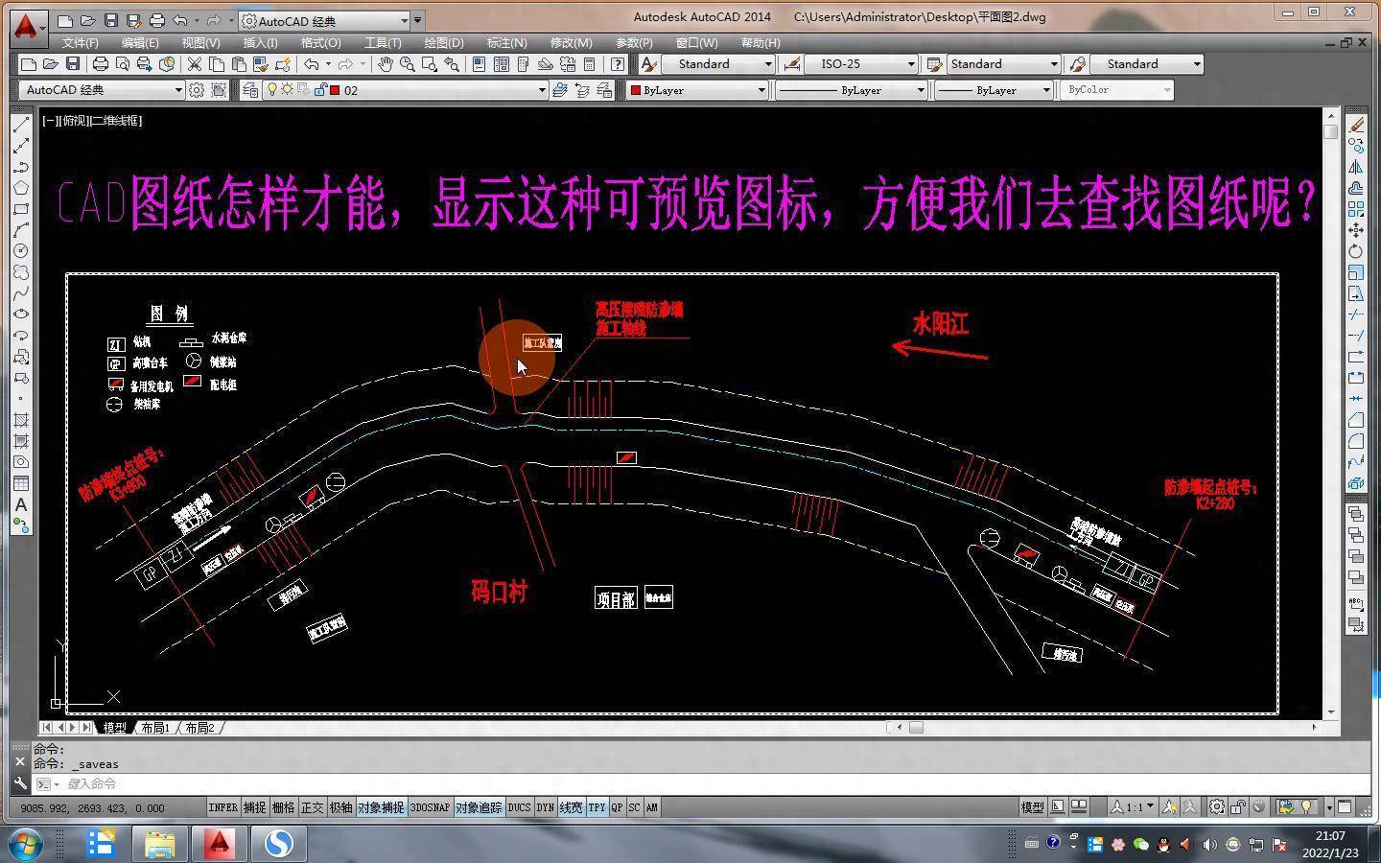Open the ISO-25 dimension style dropdown
Viewport: 1381px width, 863px height.
click(911, 64)
